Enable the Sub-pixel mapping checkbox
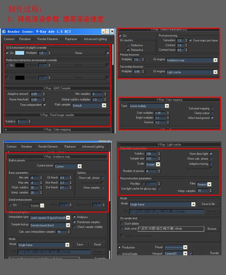Viewport: 226px width, 275px height. (212, 108)
